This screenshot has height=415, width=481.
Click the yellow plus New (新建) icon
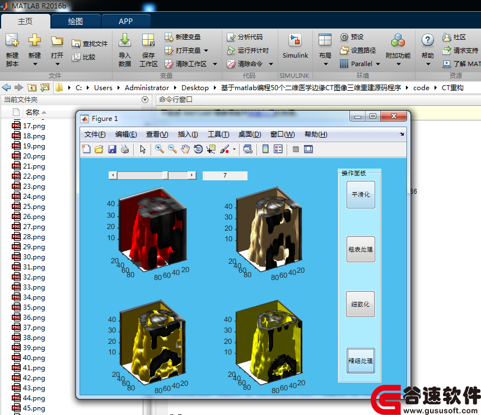pos(35,40)
